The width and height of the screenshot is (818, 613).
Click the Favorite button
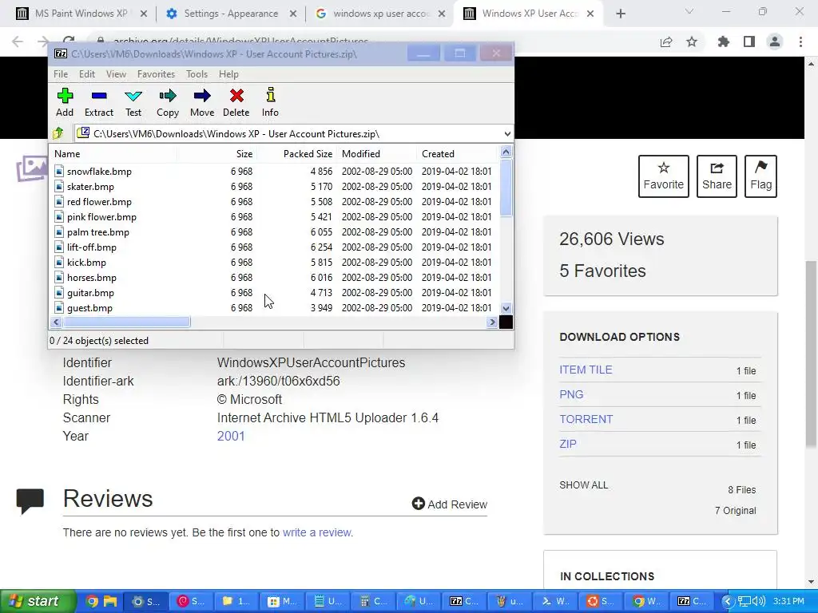point(664,176)
